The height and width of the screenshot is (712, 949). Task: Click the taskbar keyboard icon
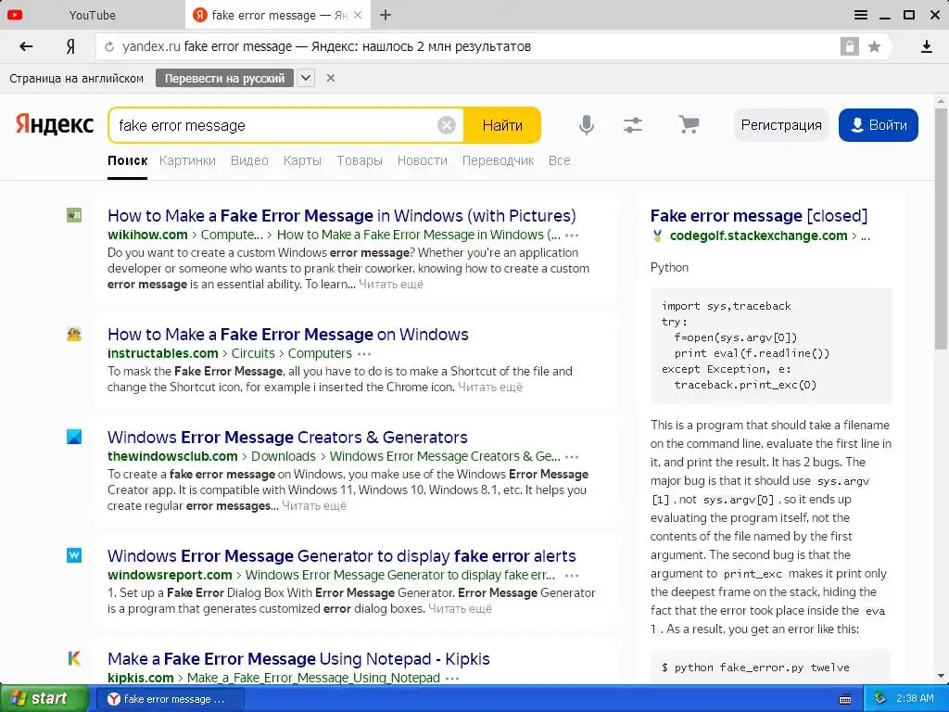(x=845, y=699)
